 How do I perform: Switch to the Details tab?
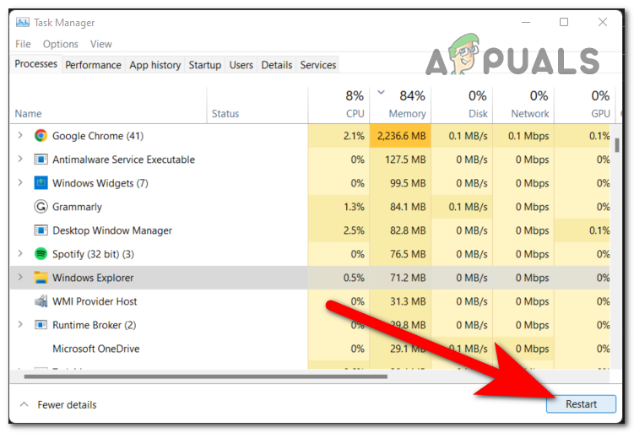coord(277,65)
